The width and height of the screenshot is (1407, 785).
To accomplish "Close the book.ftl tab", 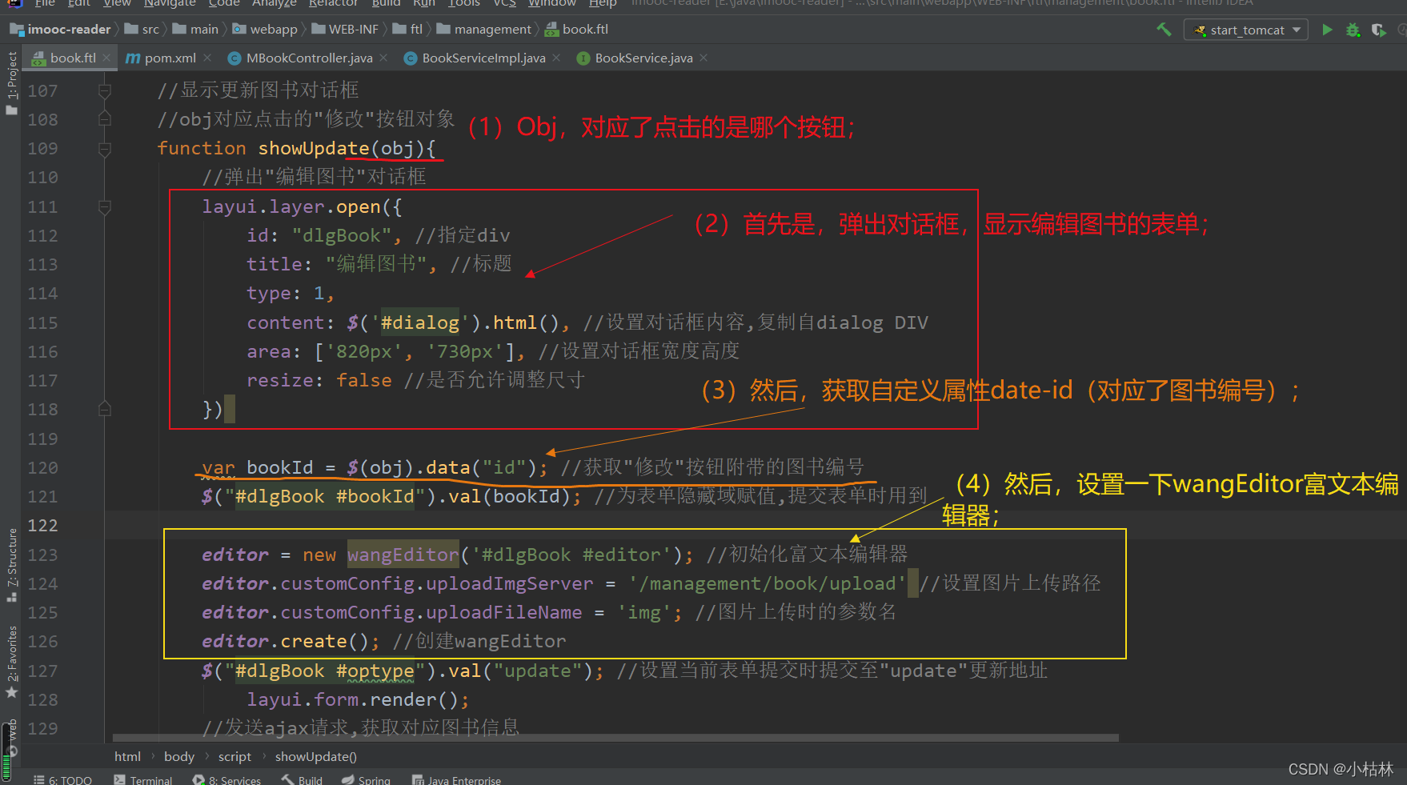I will click(x=107, y=58).
